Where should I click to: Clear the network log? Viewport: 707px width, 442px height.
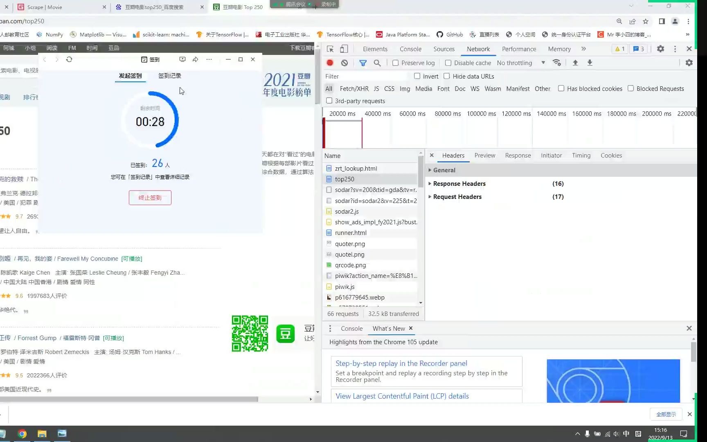(344, 63)
